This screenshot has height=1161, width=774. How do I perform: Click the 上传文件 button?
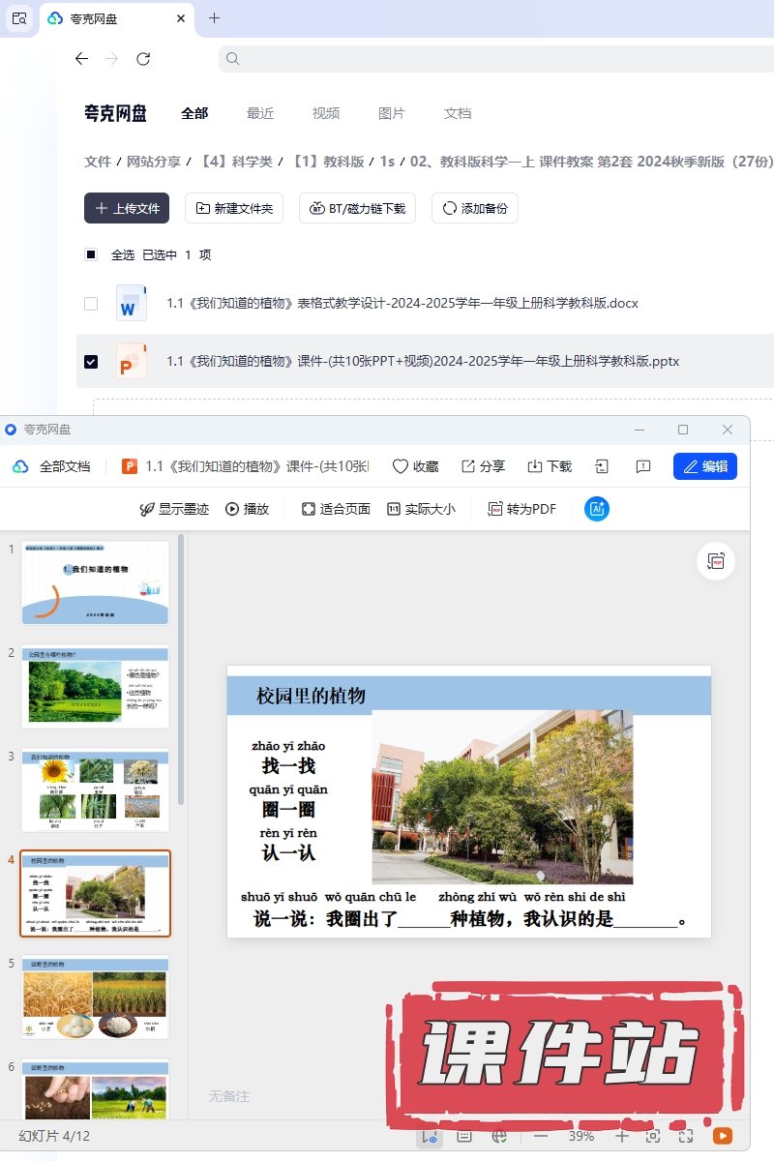(127, 208)
